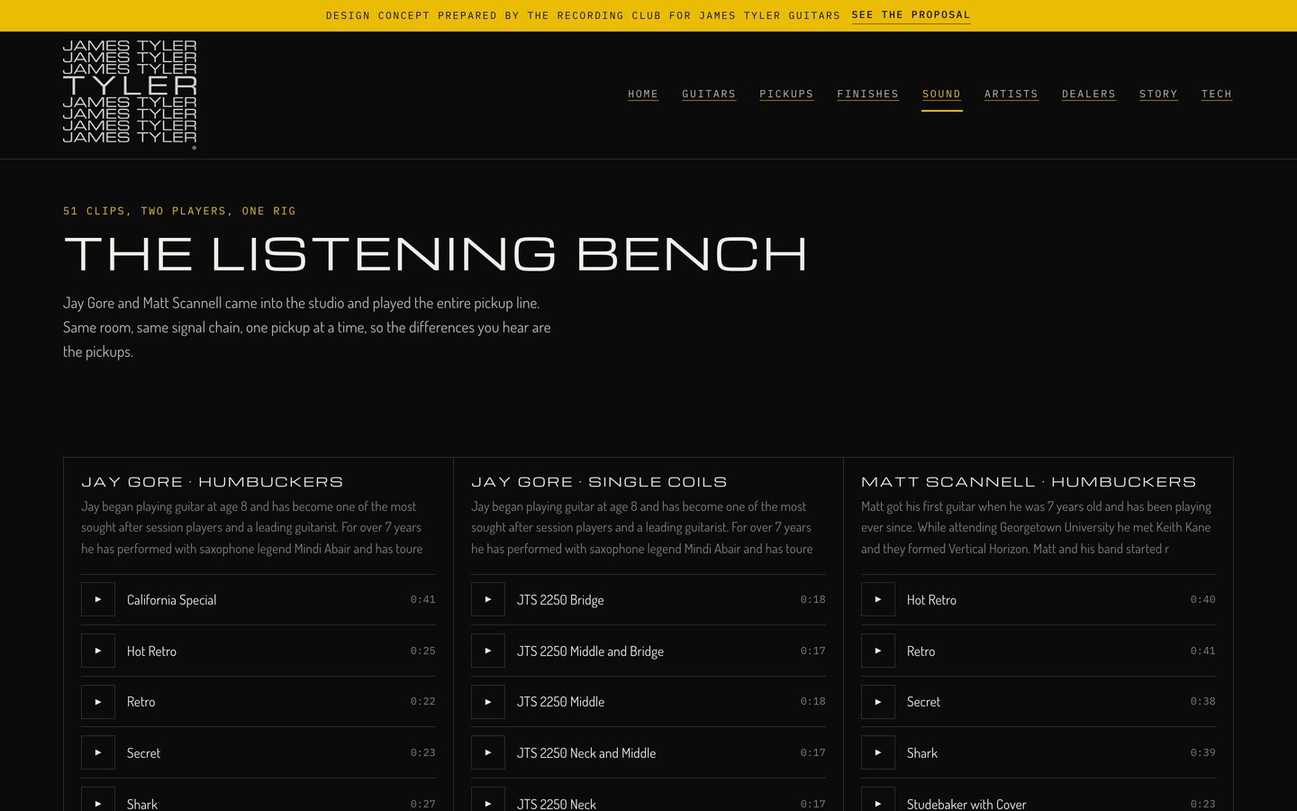Screen dimensions: 1297x811
Task: Open the Artists page
Action: (1011, 94)
